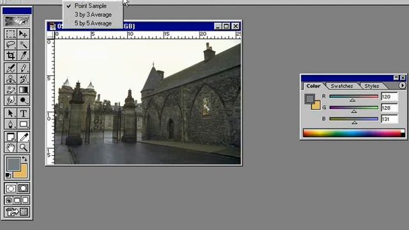Image resolution: width=409 pixels, height=230 pixels.
Task: Select the History Brush tool
Action: pyautogui.click(x=23, y=79)
